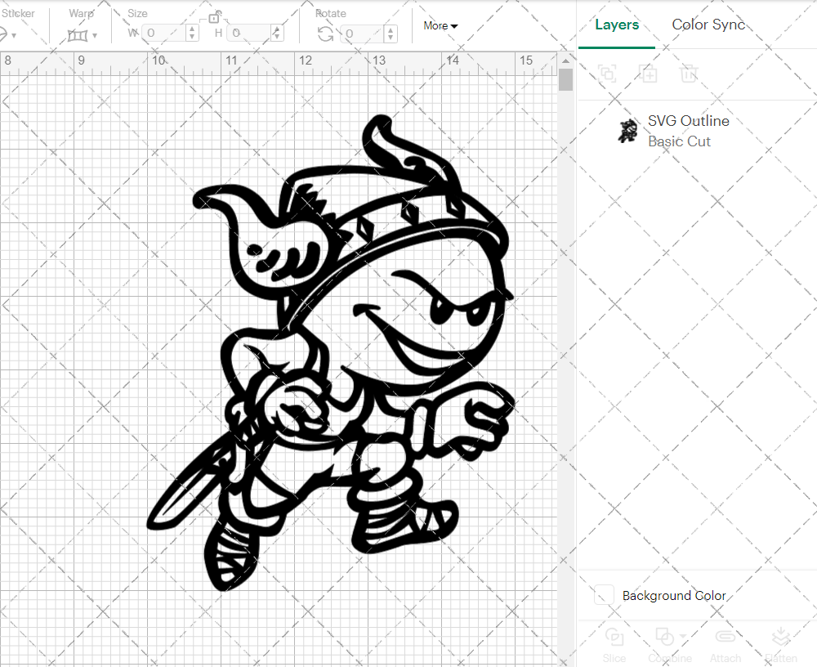This screenshot has height=667, width=817.
Task: Select the Flatten tool
Action: click(781, 636)
